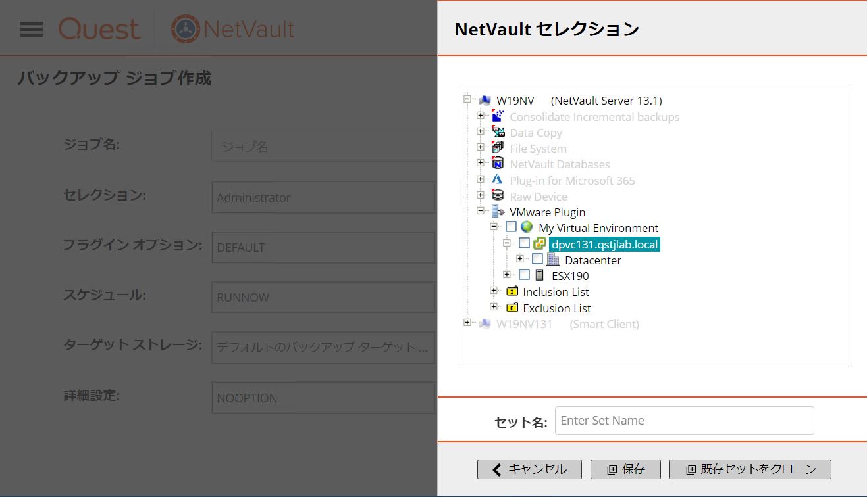Collapse the W19NV server node
Image resolution: width=867 pixels, height=497 pixels.
(x=467, y=100)
